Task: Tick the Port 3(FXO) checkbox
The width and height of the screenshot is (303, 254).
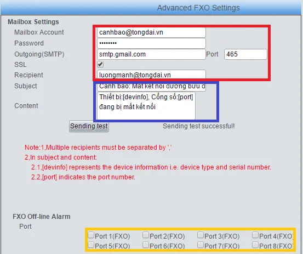Action: point(201,235)
